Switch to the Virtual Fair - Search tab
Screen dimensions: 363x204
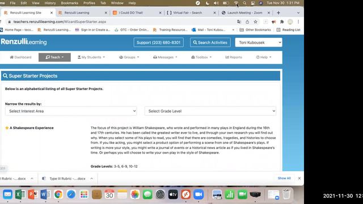coord(191,12)
